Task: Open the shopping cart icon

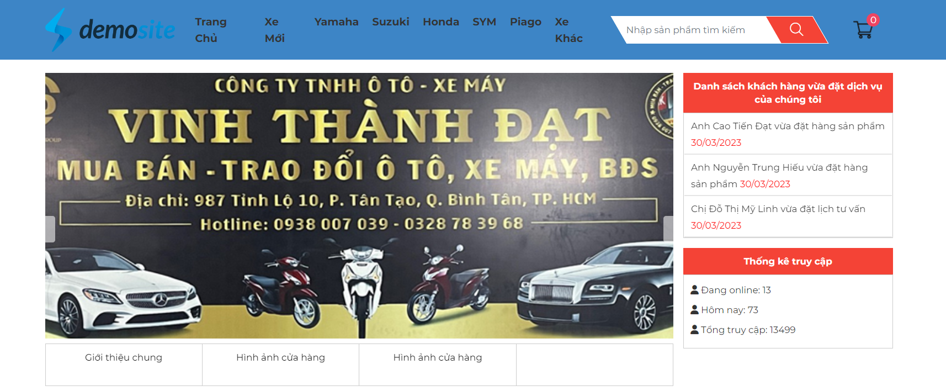Action: coord(863,30)
